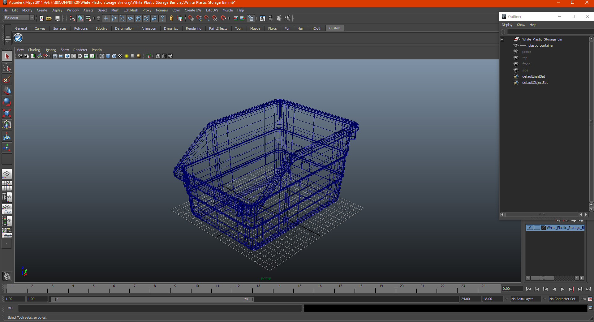Open anim layer dropdown arrow

tap(507, 299)
